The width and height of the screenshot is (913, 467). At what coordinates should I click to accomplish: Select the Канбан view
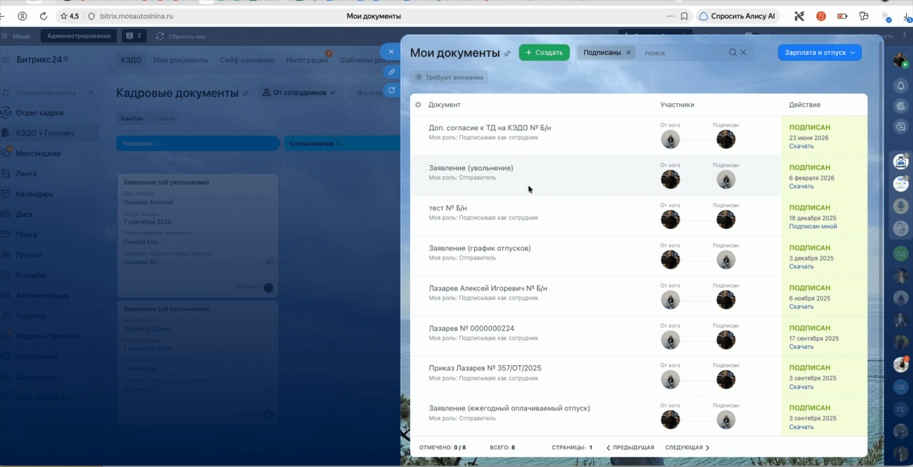pyautogui.click(x=132, y=118)
